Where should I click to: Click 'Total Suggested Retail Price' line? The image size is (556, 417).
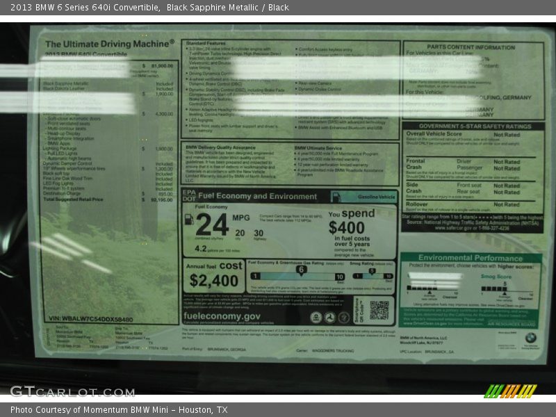pos(73,199)
